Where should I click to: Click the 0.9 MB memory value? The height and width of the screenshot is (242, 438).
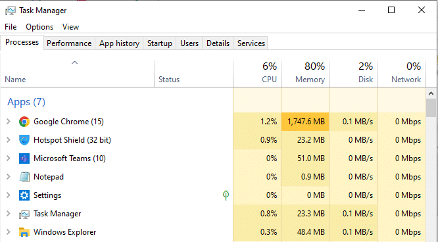coord(314,177)
